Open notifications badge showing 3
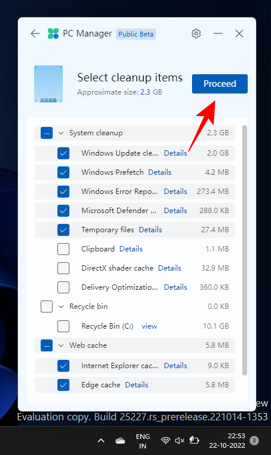Screen dimensions: 271x455 coord(254,441)
